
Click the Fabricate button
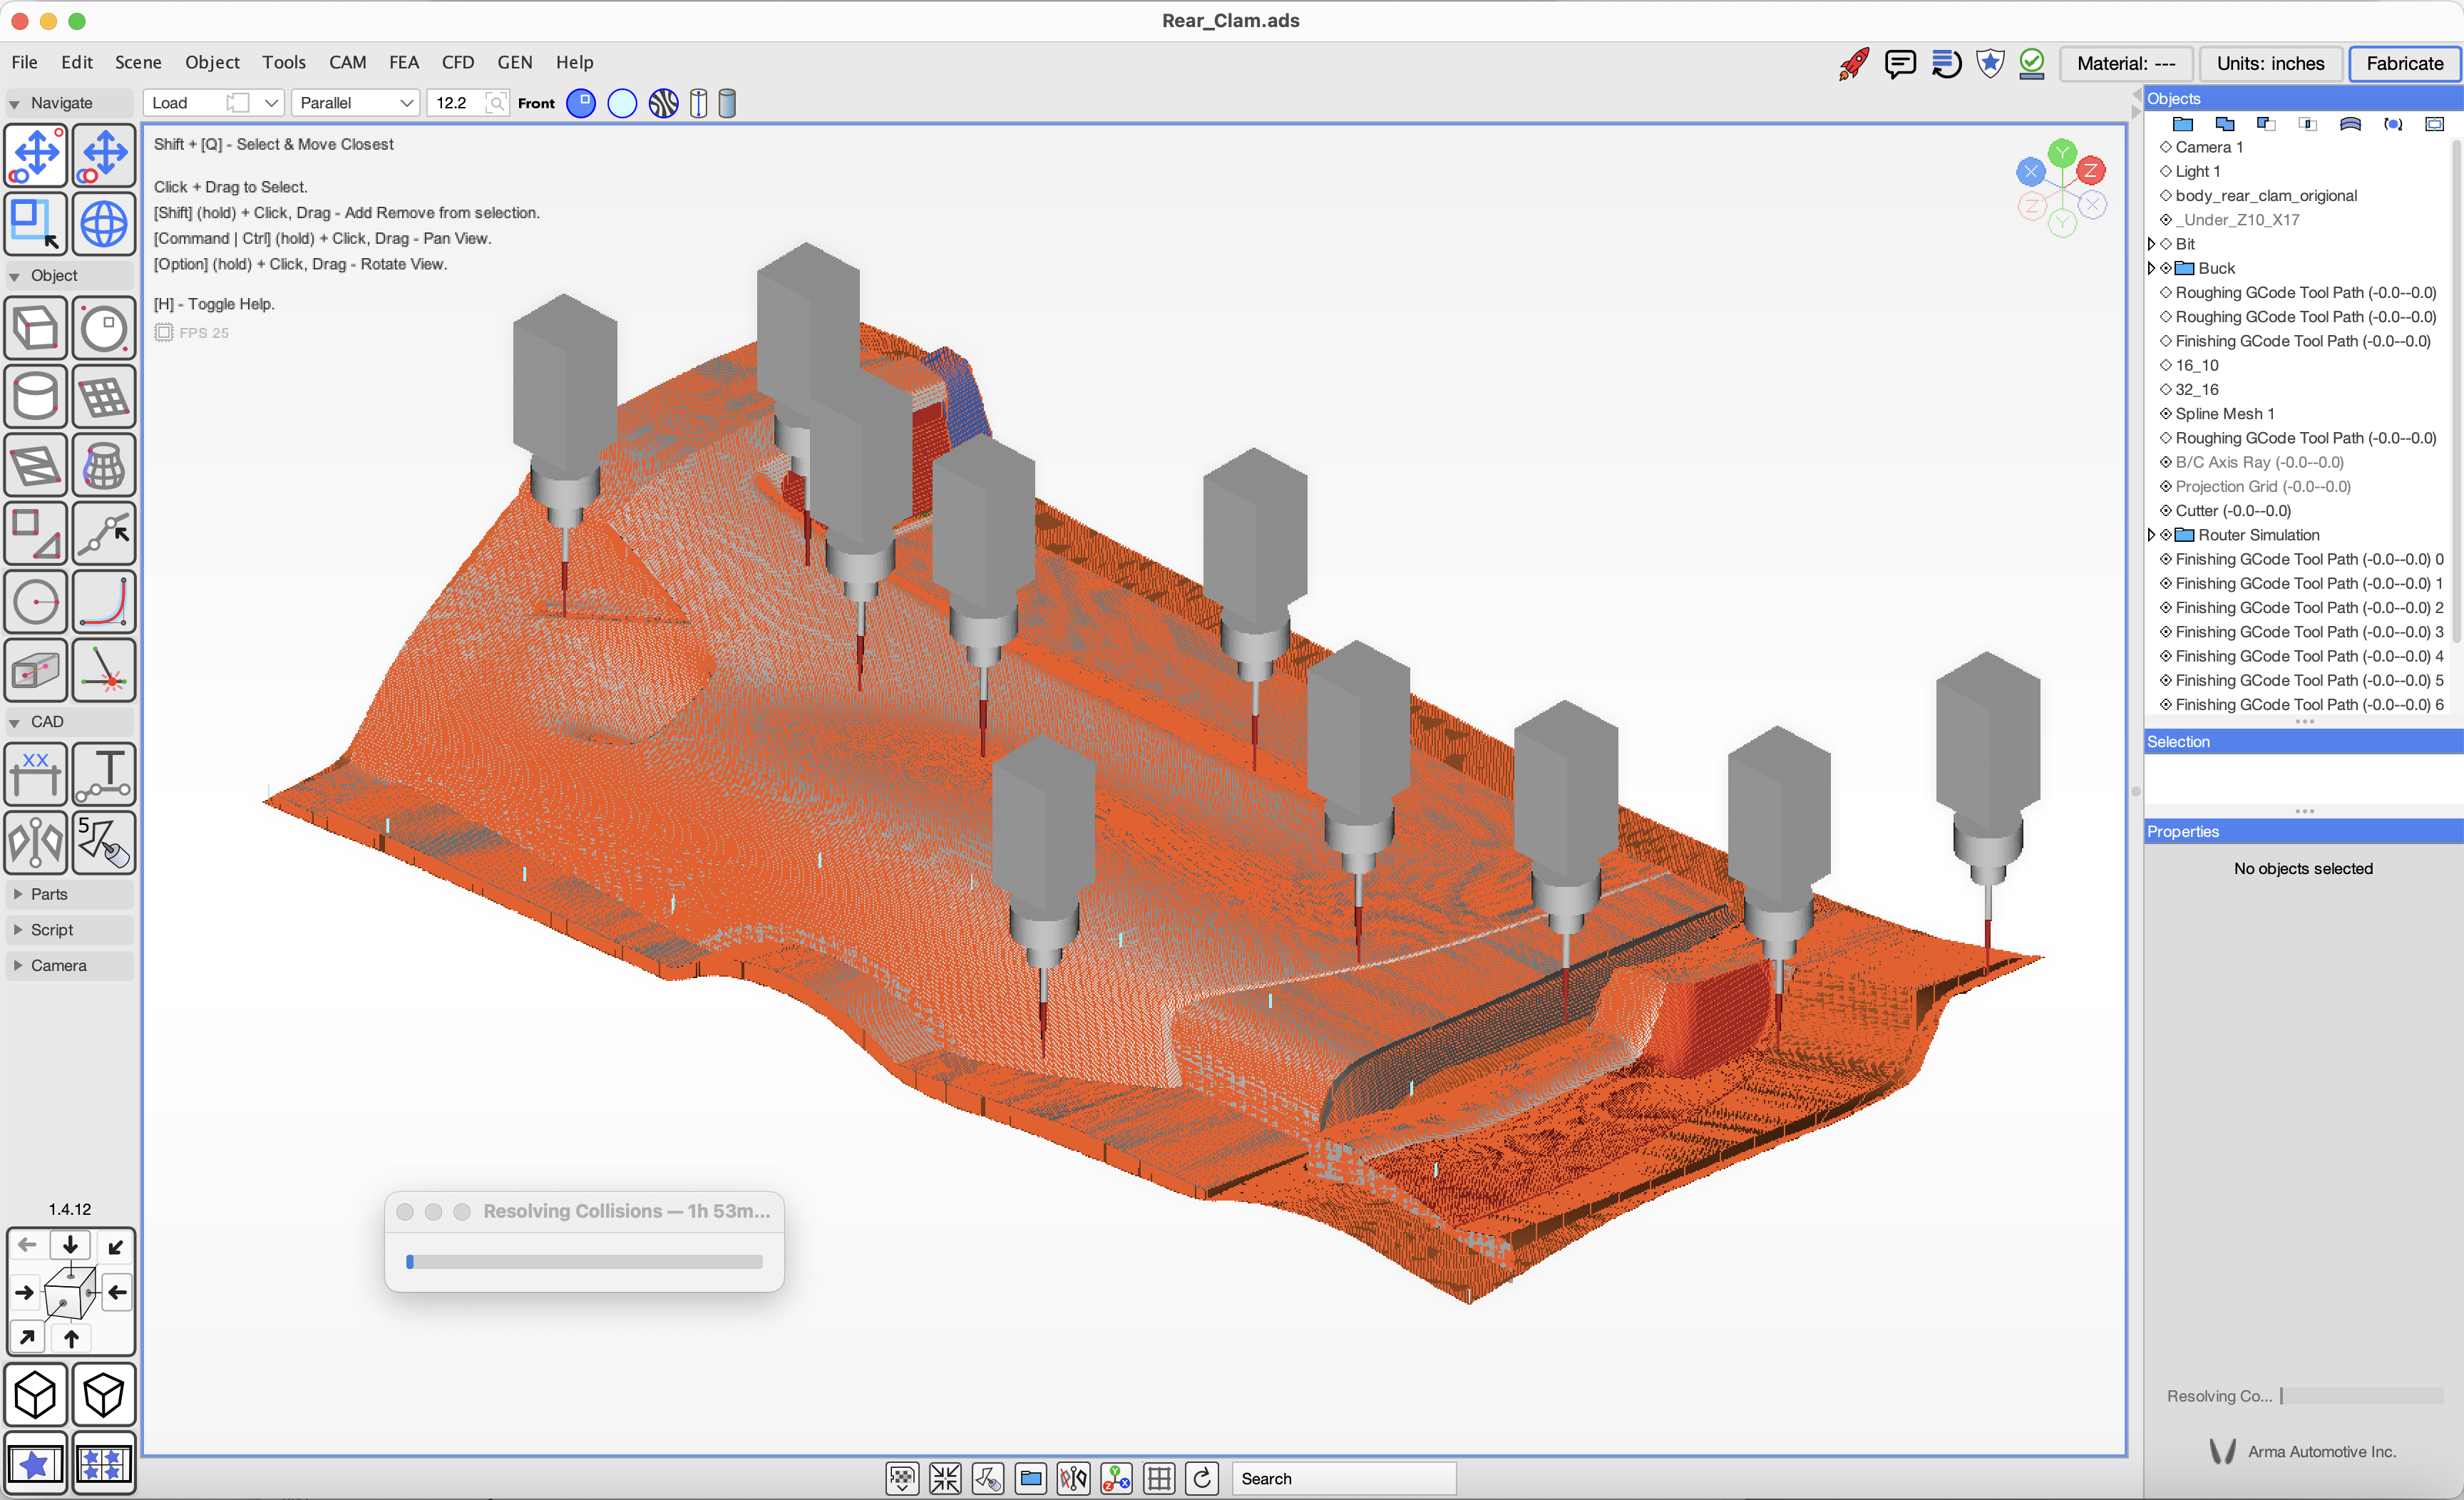2403,63
